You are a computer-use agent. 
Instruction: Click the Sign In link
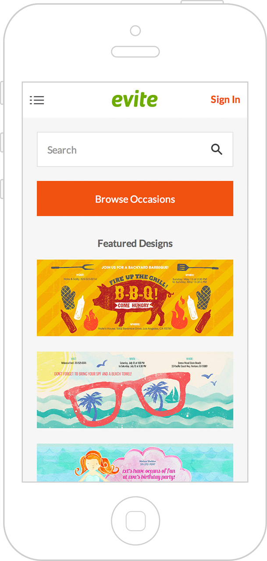tap(225, 100)
